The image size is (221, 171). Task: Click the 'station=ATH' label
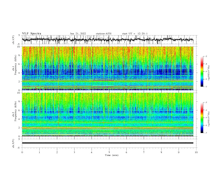pos(104,34)
